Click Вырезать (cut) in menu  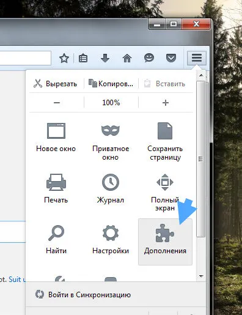tap(56, 84)
